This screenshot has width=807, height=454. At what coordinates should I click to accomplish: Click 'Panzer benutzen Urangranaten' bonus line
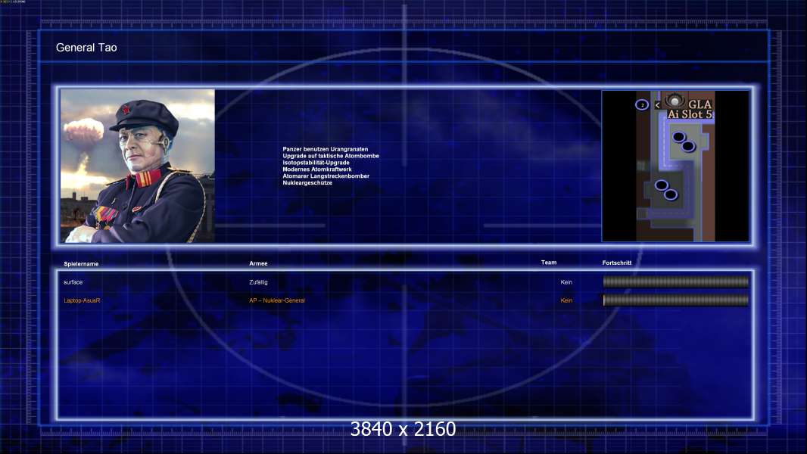click(x=326, y=149)
